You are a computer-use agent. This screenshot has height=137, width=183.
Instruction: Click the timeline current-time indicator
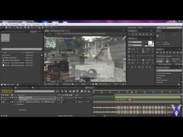[132, 92]
